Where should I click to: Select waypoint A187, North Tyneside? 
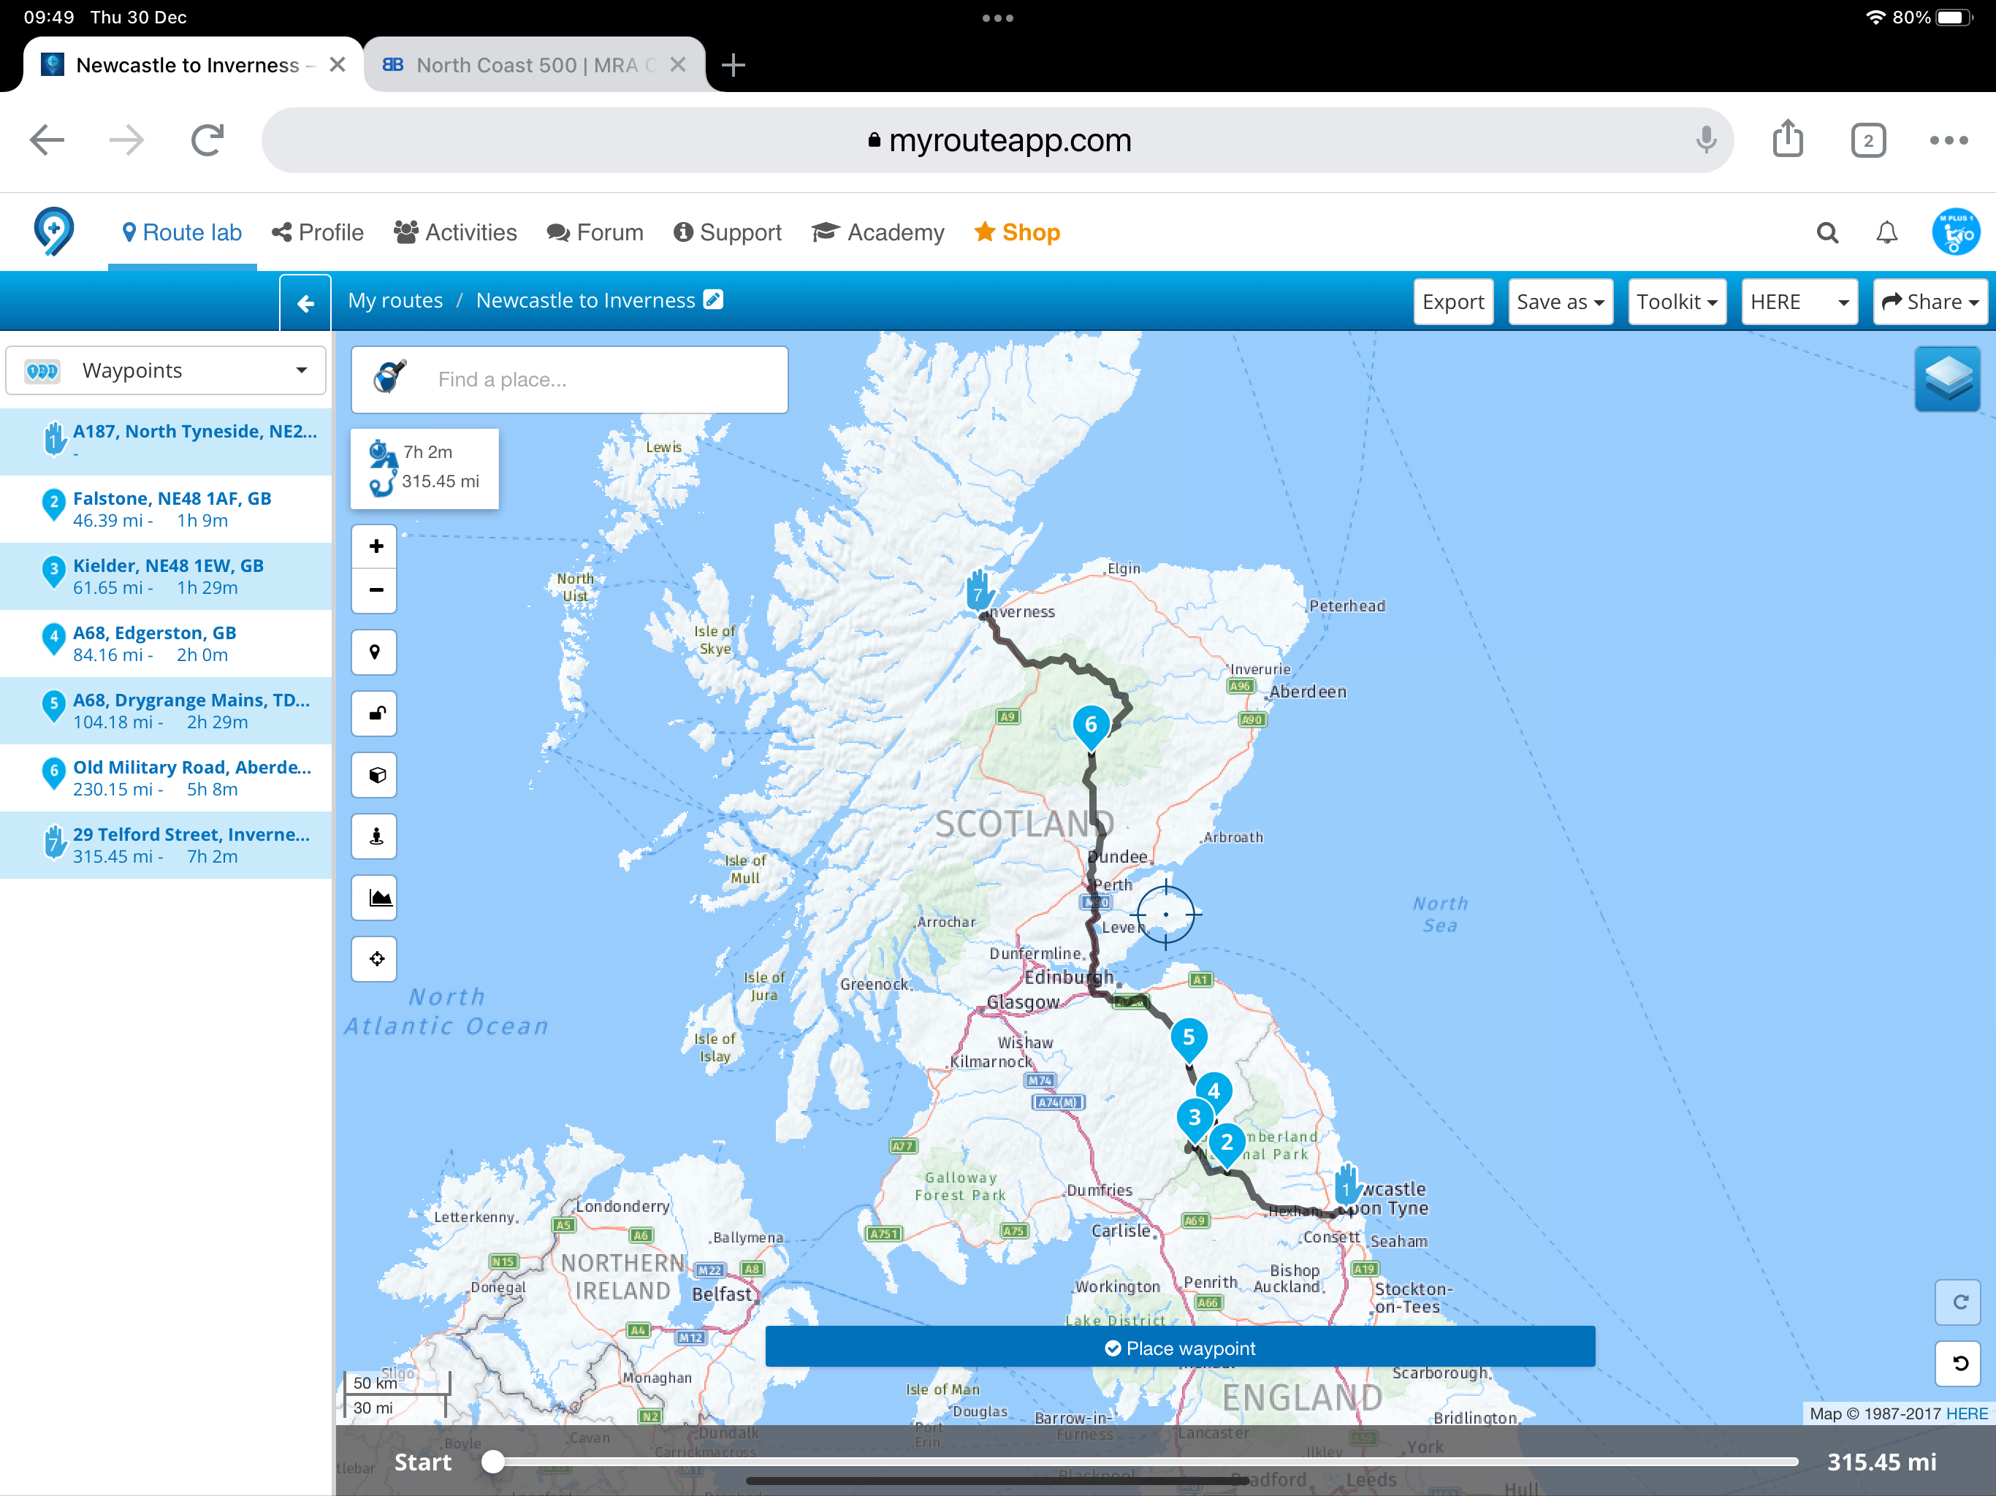click(166, 441)
